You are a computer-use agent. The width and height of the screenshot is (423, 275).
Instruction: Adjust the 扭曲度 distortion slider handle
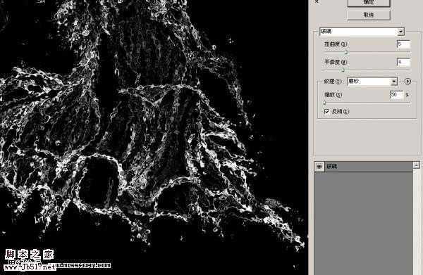346,53
